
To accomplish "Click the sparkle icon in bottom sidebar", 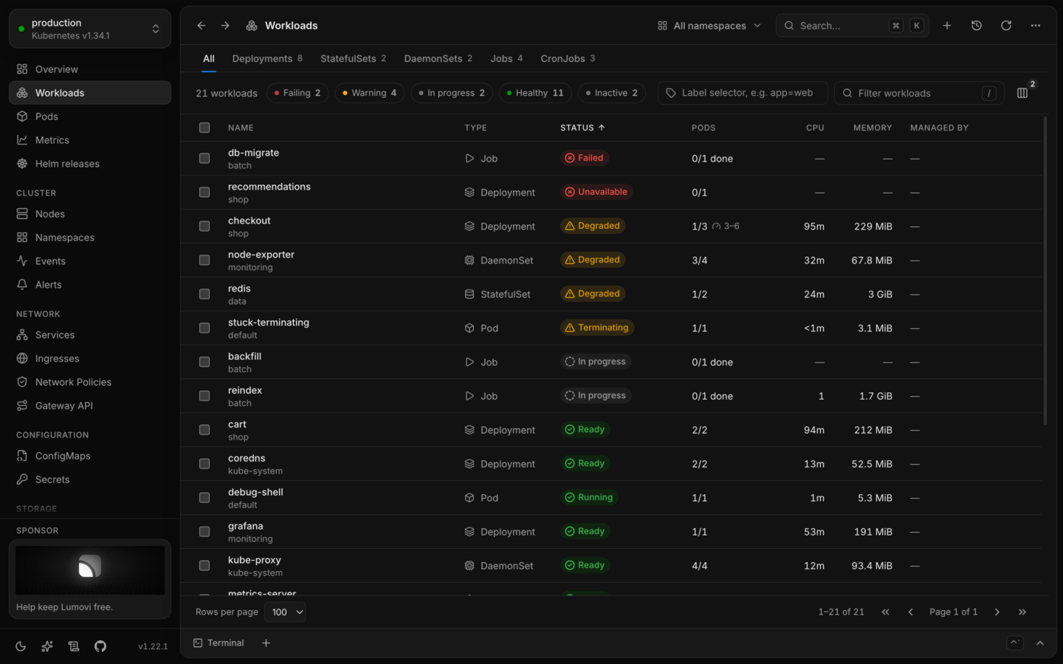I will point(47,646).
